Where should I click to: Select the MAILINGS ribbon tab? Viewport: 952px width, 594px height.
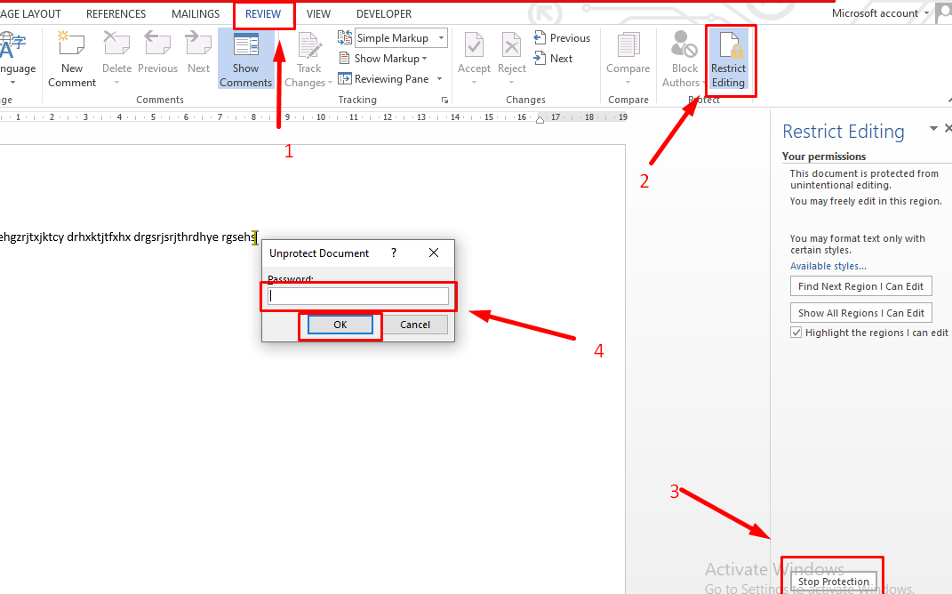195,13
